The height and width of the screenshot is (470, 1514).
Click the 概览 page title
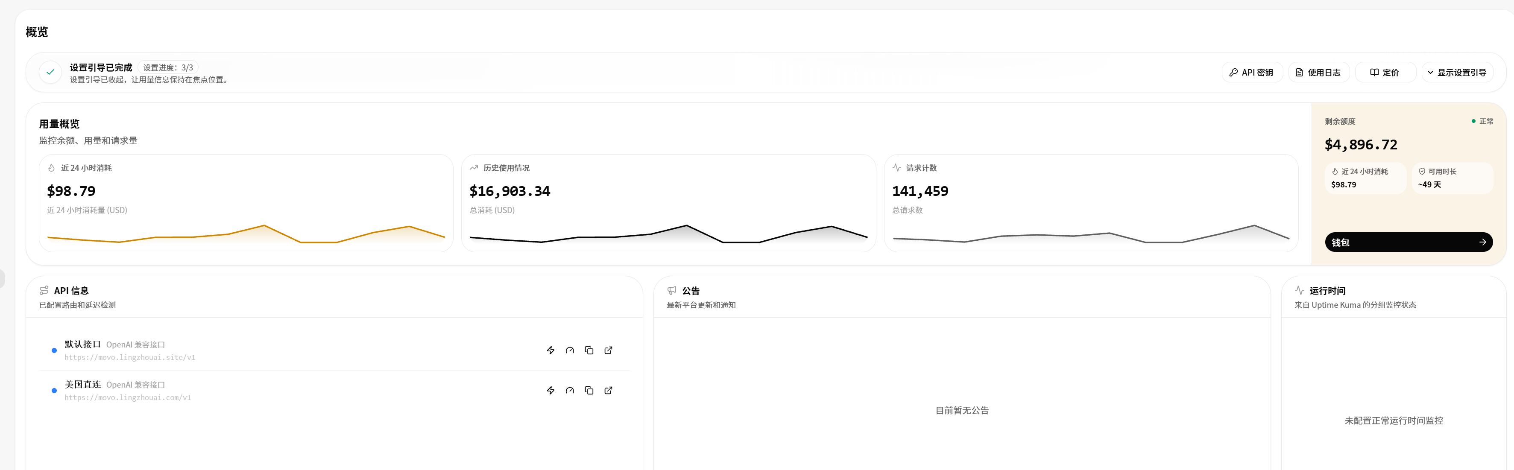tap(36, 32)
